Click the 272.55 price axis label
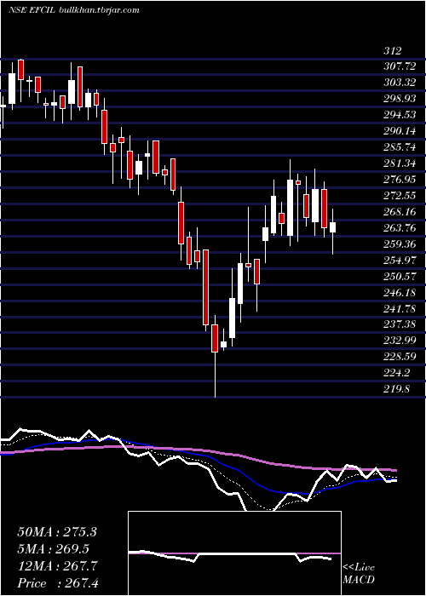The width and height of the screenshot is (426, 596). pos(400,196)
